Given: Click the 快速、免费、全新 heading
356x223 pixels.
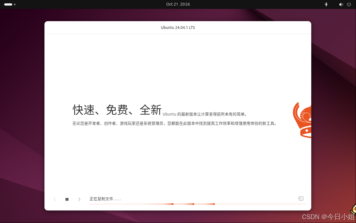Looking at the screenshot, I should [117, 110].
